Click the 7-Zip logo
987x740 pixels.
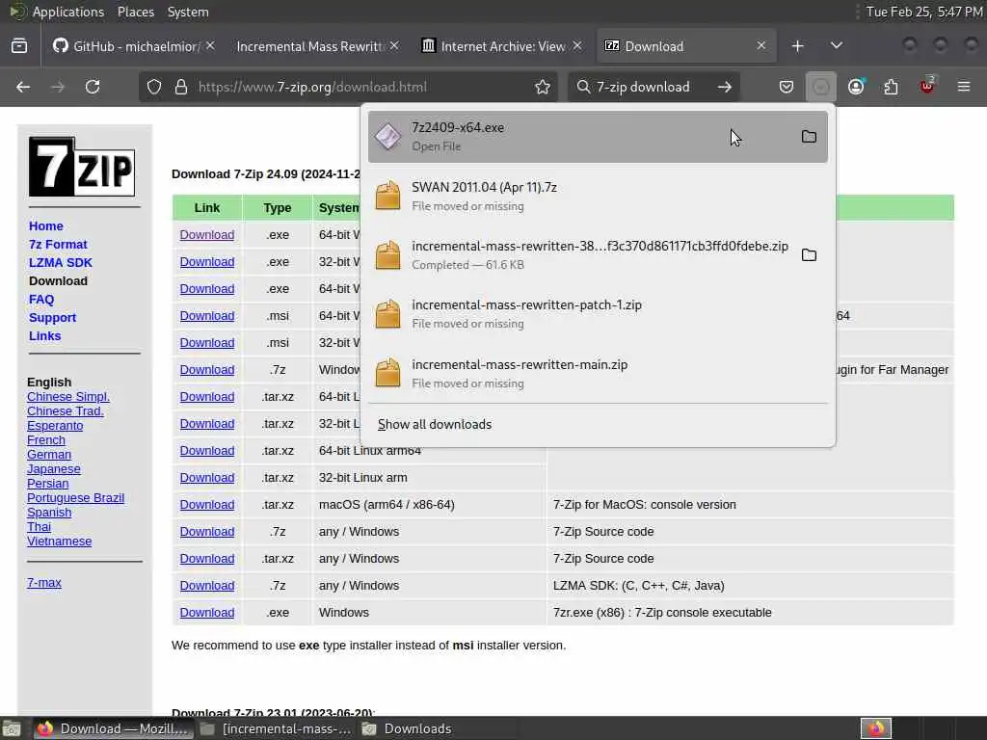coord(82,167)
